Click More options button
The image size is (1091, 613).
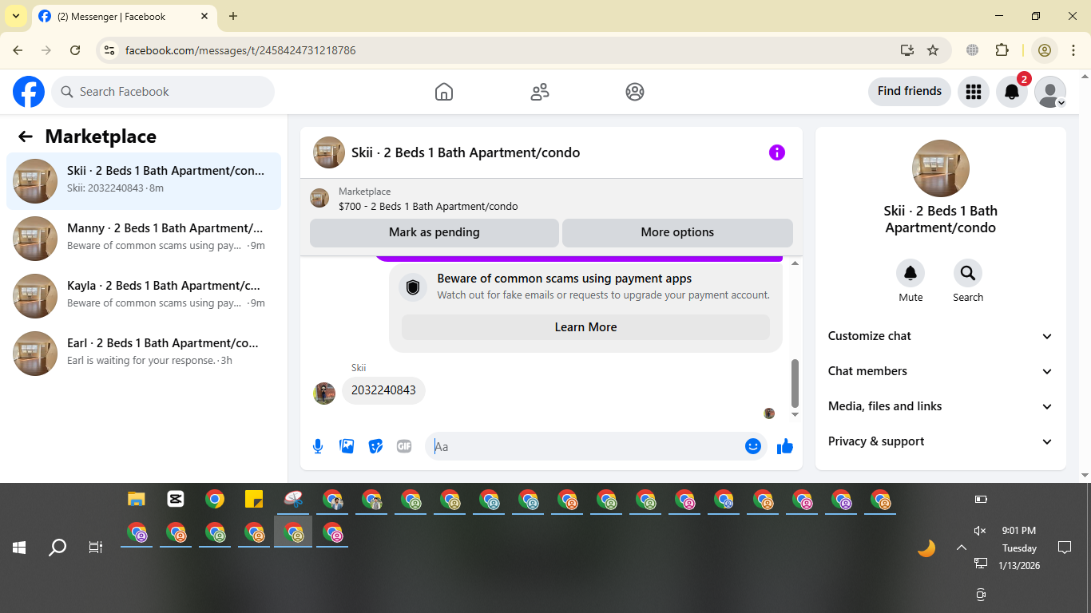tap(677, 232)
